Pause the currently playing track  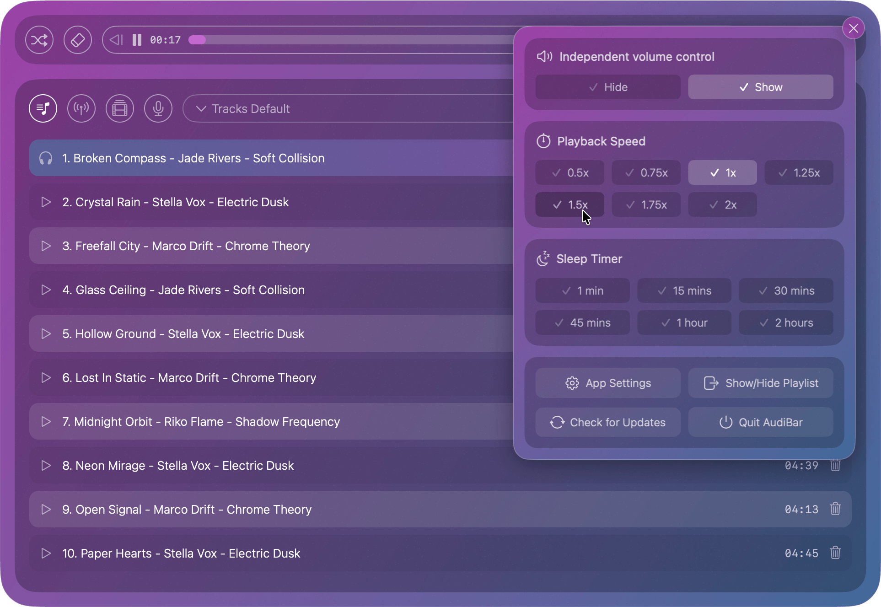pos(136,40)
